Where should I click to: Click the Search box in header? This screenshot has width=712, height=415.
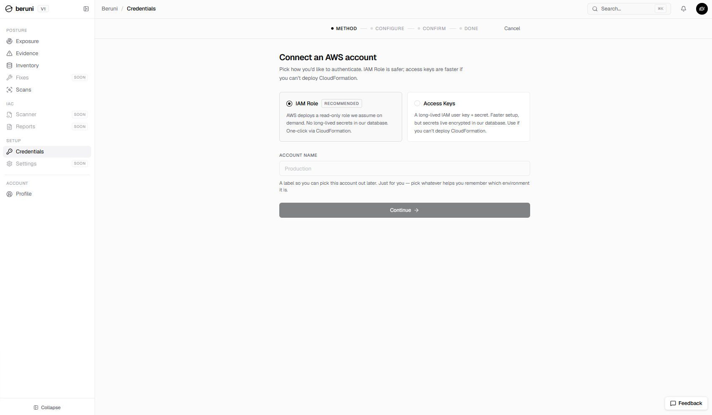pos(629,9)
